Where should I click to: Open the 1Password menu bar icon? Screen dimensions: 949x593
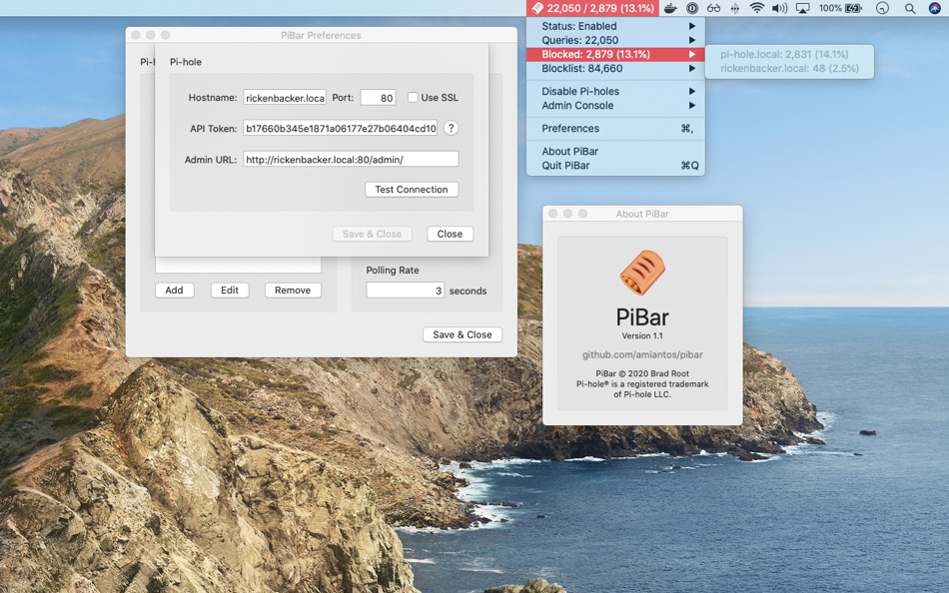(x=692, y=8)
